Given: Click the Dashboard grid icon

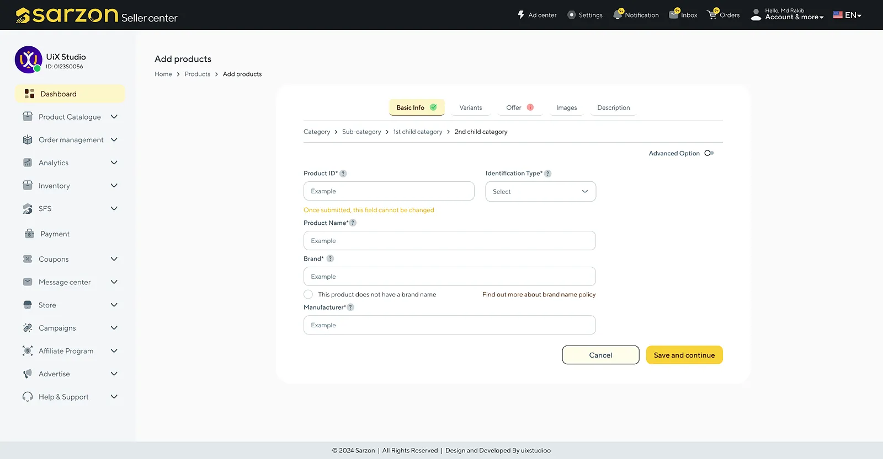Looking at the screenshot, I should coord(29,94).
